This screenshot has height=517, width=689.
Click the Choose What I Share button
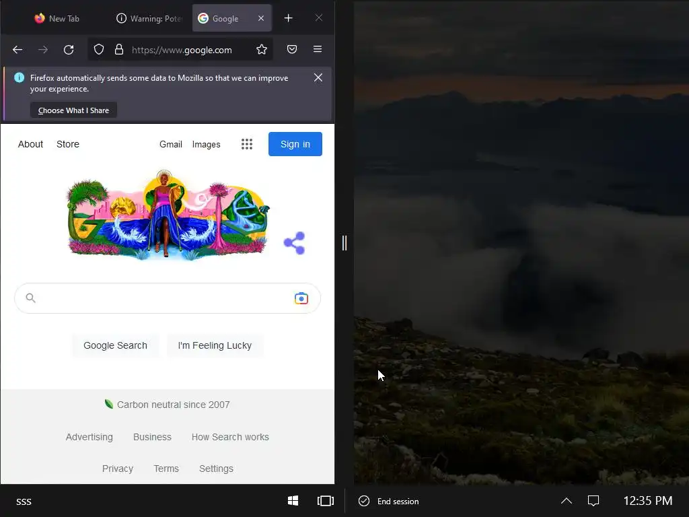tap(73, 110)
